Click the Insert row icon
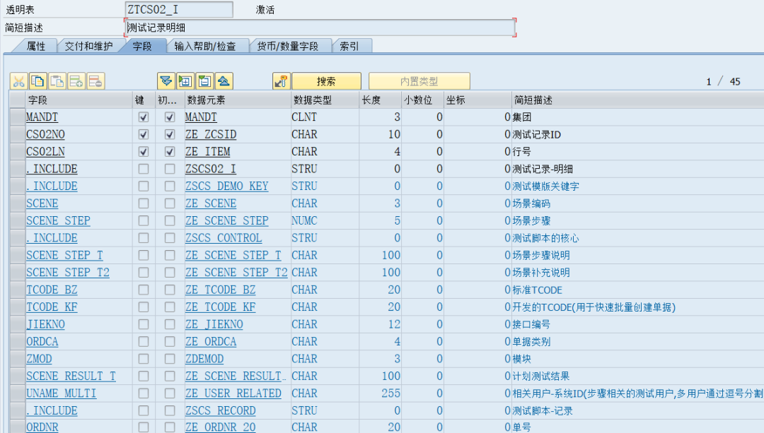Image resolution: width=764 pixels, height=433 pixels. [x=75, y=81]
